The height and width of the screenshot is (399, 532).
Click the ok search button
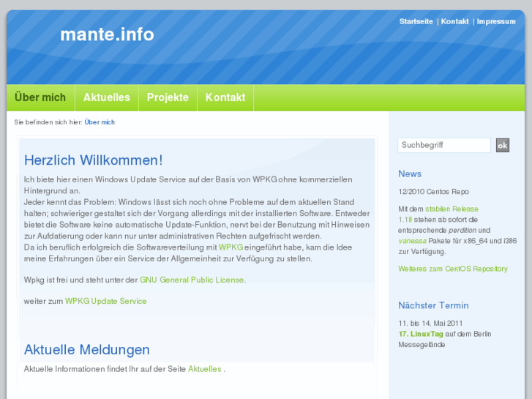(x=503, y=146)
